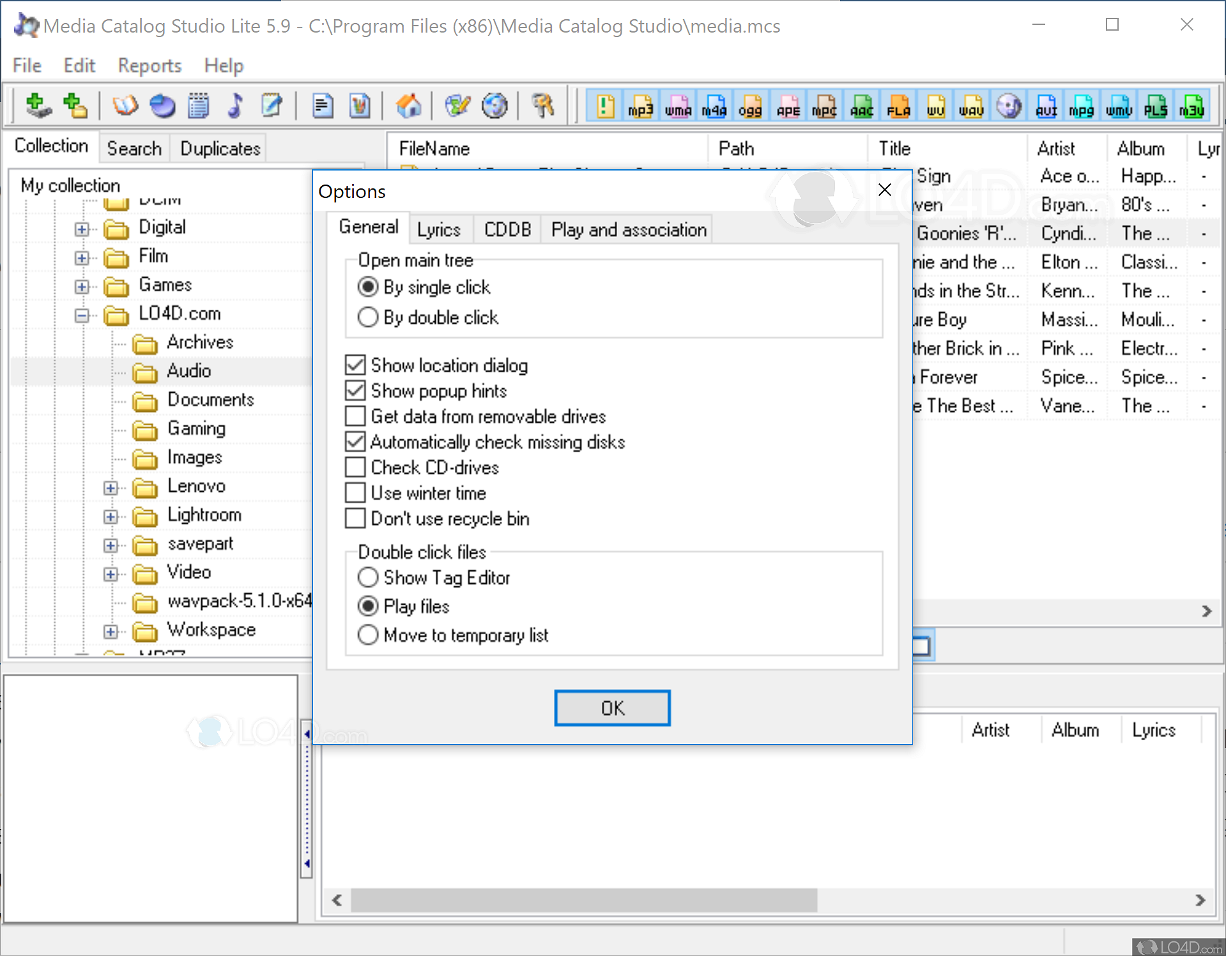
Task: Select the Audio folder in My collection
Action: pos(188,370)
